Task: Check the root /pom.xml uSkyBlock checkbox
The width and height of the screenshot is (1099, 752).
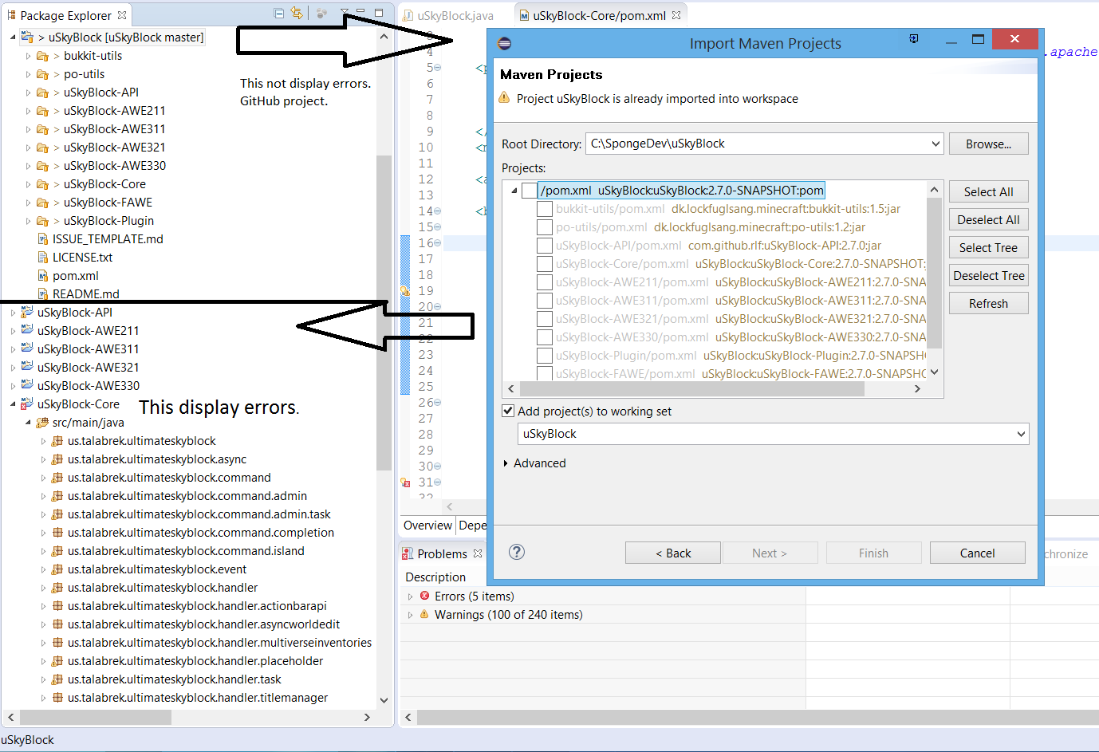Action: [x=530, y=191]
